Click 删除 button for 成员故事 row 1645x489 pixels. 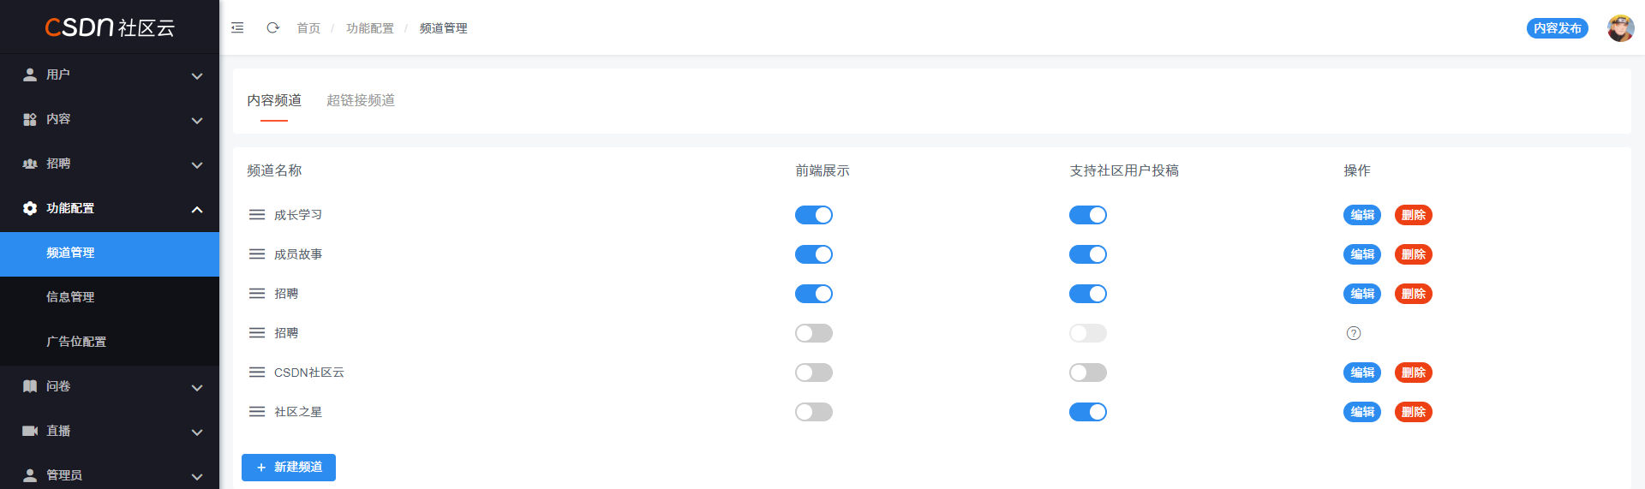[1414, 254]
